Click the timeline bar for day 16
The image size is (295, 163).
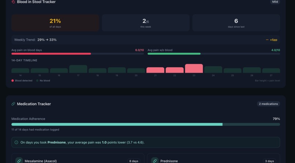[x=59, y=71]
